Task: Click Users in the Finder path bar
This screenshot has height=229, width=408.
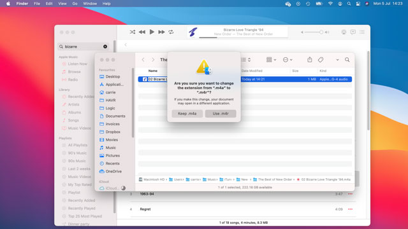Action: [176, 179]
